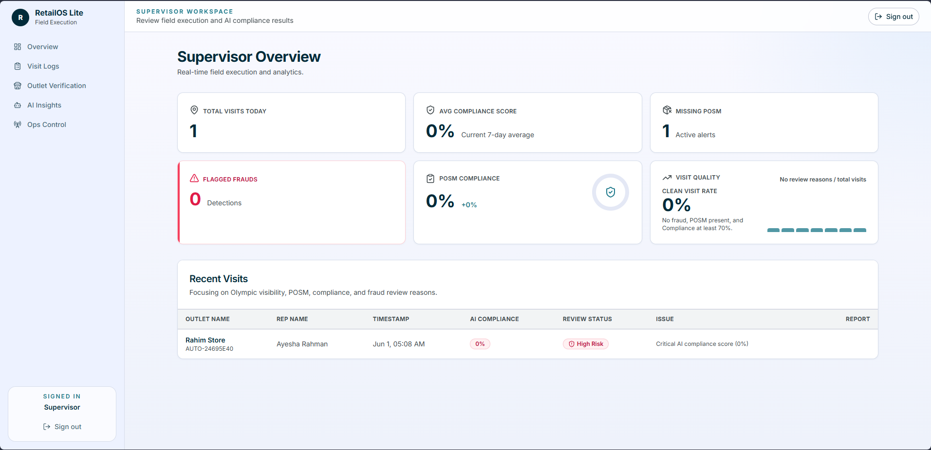Click the warning triangle on Flagged Frauds
This screenshot has width=931, height=450.
point(194,178)
